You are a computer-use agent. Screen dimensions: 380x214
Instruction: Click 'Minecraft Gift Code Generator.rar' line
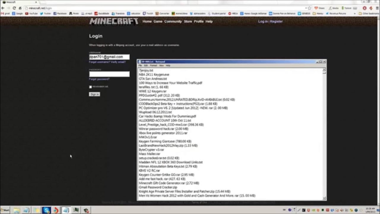[x=169, y=183]
